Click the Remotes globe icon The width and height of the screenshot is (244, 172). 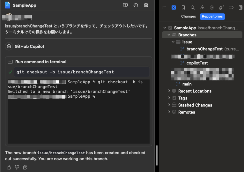pyautogui.click(x=174, y=112)
